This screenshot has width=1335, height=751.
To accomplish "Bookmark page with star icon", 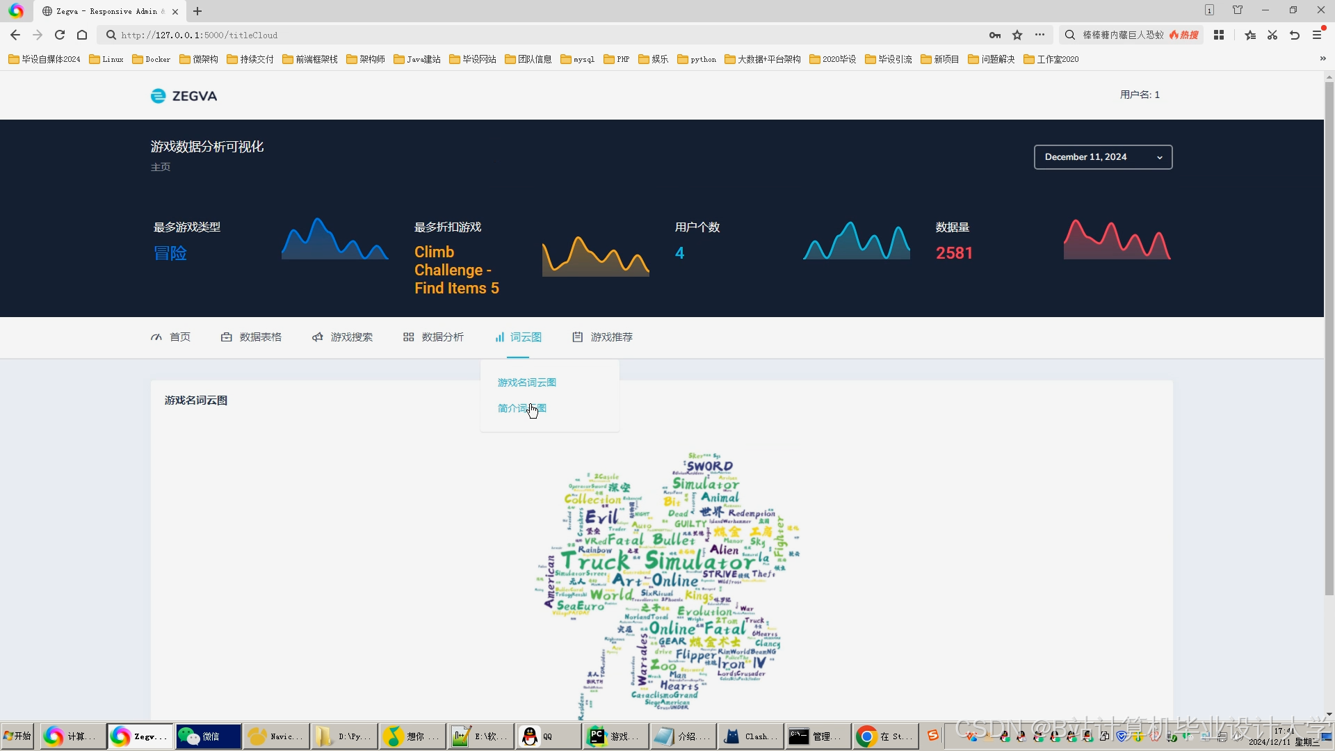I will (1017, 35).
